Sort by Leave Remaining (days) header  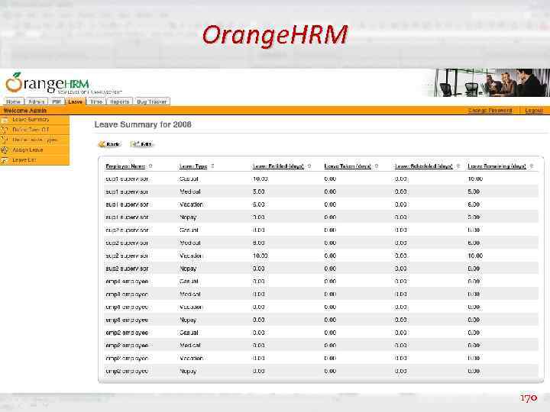click(x=497, y=166)
